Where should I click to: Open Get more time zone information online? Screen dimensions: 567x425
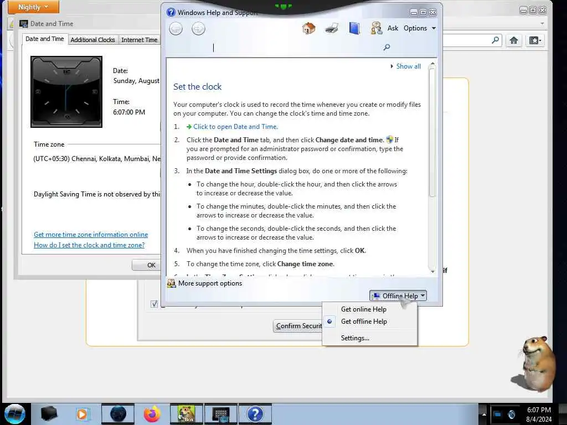click(91, 235)
